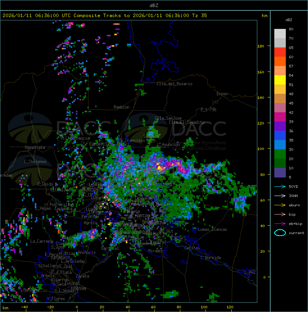Click the C_Guido map label

pyautogui.click(x=45, y=184)
